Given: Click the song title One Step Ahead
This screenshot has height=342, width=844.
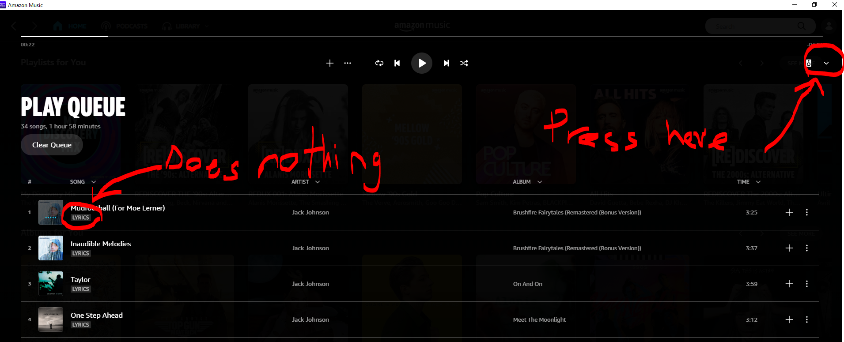Looking at the screenshot, I should (97, 315).
